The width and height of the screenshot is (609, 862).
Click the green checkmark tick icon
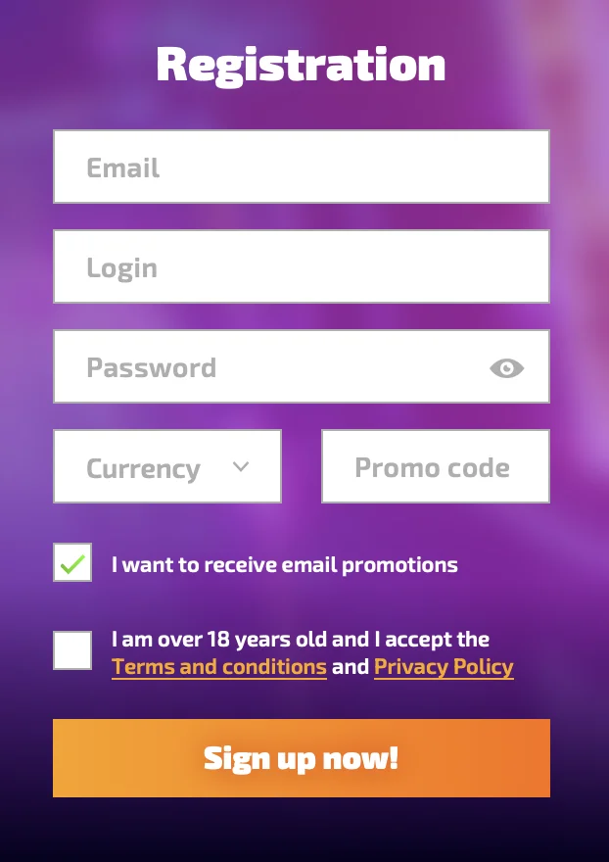click(x=72, y=564)
